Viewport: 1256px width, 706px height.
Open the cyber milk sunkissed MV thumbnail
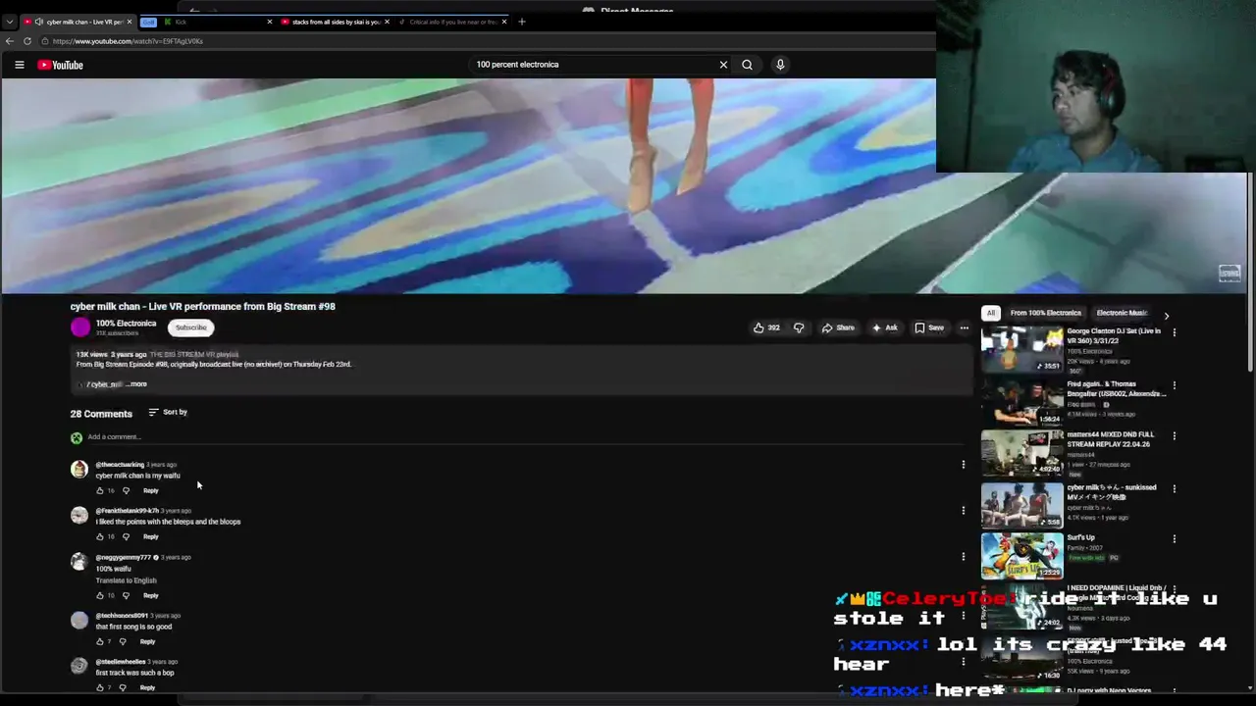tap(1021, 505)
